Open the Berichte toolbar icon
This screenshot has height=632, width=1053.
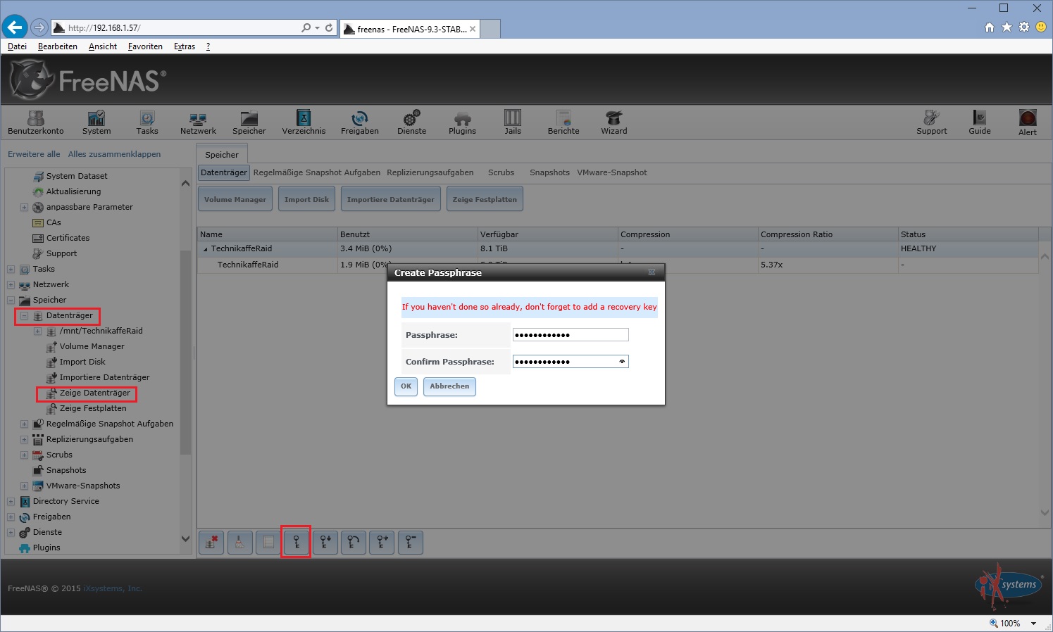[563, 122]
